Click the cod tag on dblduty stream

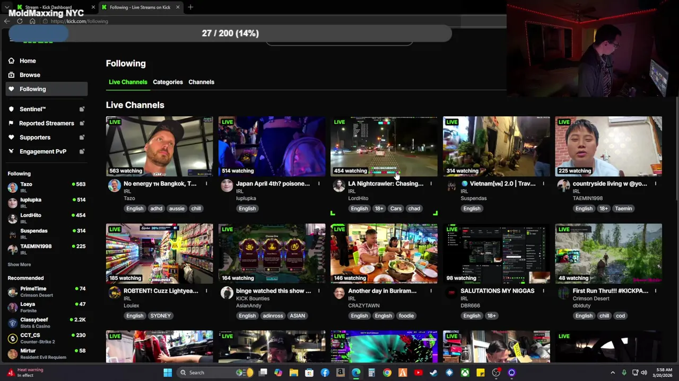point(620,316)
